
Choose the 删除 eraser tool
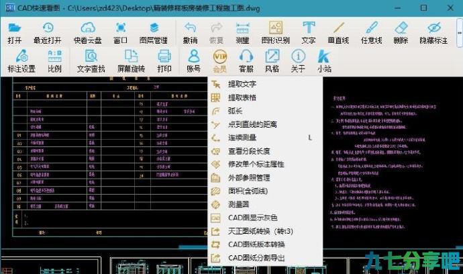(x=401, y=33)
